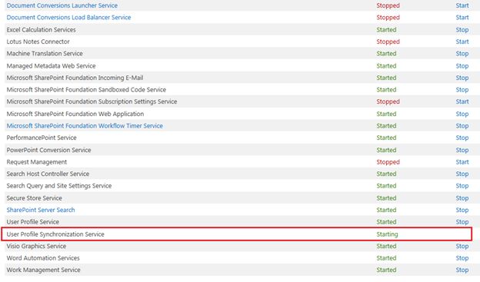Select 'Lotus Notes Connector' name

click(x=38, y=41)
